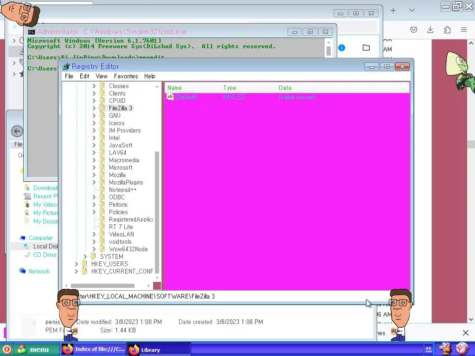Expand the Microsoft registry key
This screenshot has width=475, height=356.
94,167
